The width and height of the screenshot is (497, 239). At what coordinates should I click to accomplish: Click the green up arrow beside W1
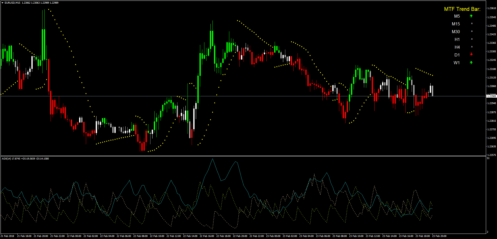(471, 62)
